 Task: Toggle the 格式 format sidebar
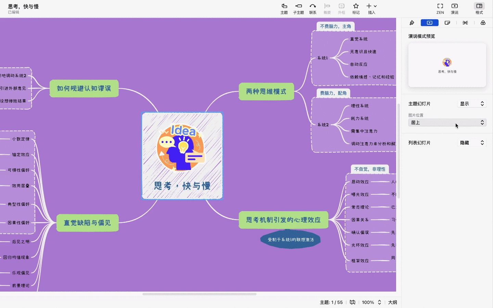click(x=479, y=9)
